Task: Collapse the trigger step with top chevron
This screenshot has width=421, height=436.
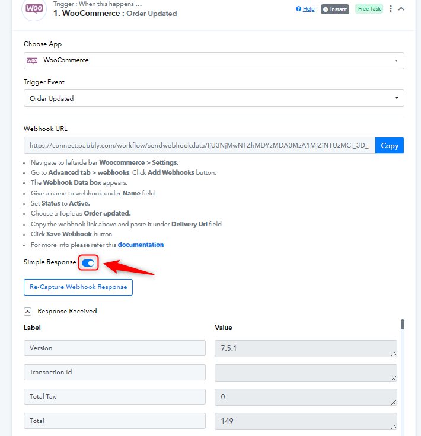Action: click(x=401, y=9)
